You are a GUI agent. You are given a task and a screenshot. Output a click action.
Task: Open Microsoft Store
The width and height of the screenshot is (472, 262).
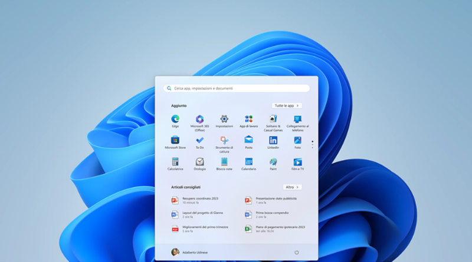pyautogui.click(x=175, y=142)
